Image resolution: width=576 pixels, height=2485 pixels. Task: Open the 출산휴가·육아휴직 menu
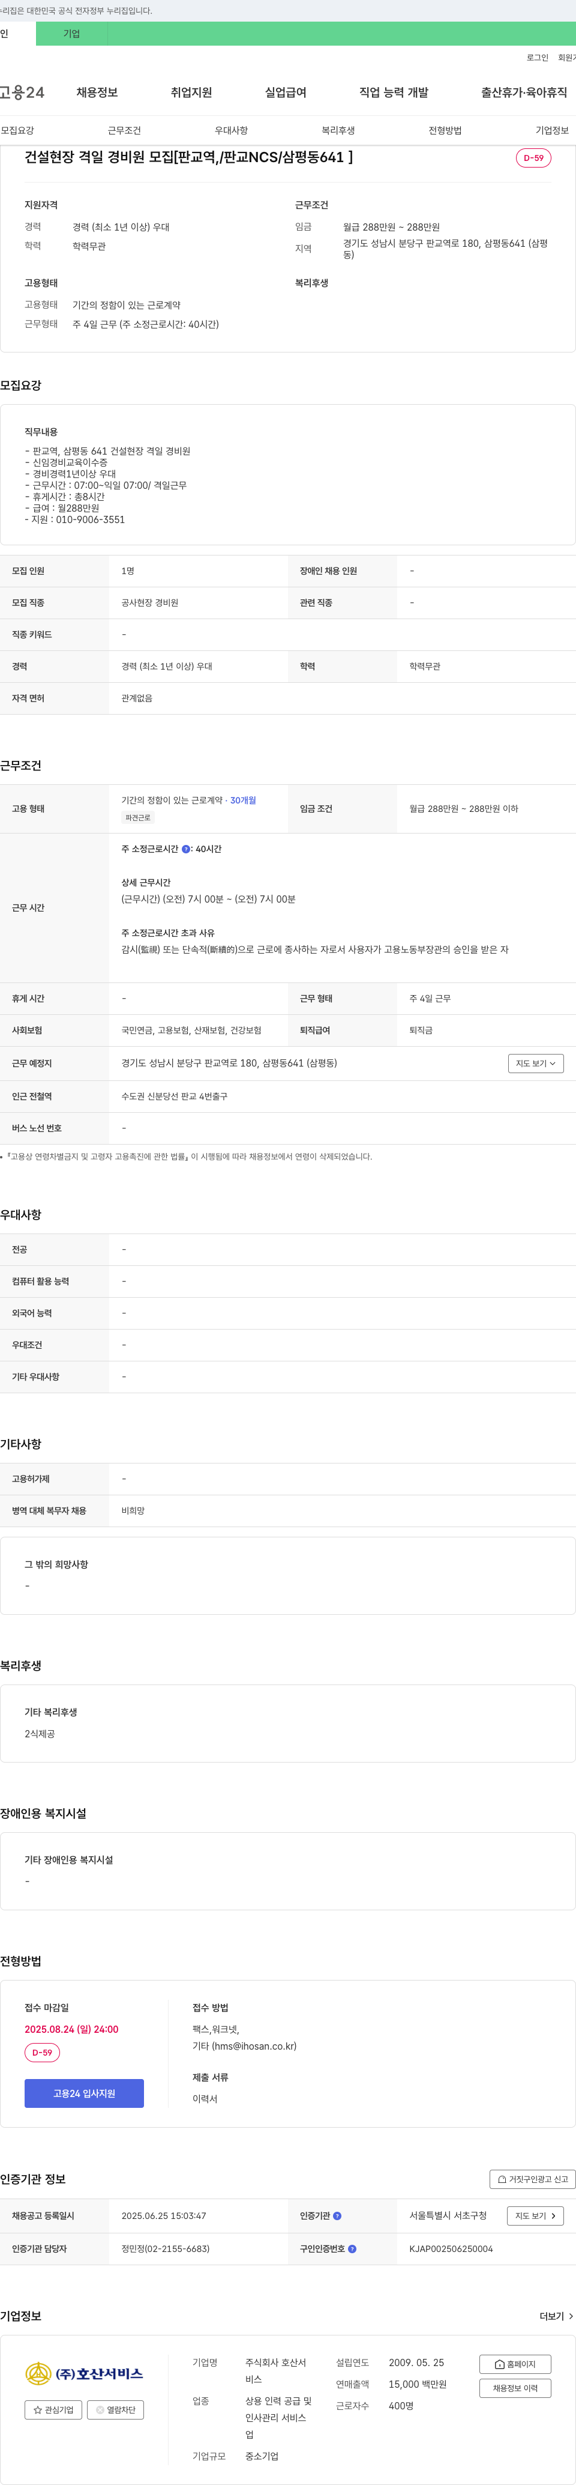click(x=524, y=92)
